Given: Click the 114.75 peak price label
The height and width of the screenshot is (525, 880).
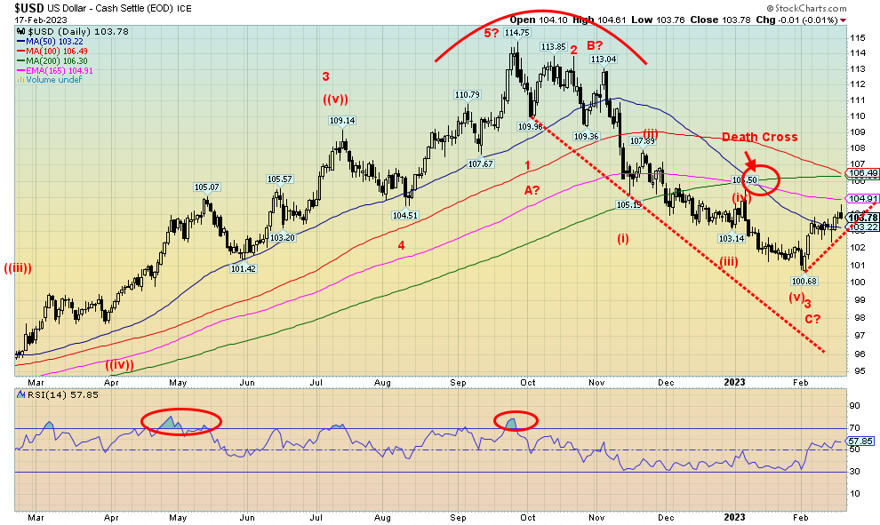Looking at the screenshot, I should (x=516, y=33).
